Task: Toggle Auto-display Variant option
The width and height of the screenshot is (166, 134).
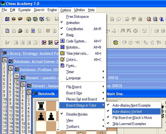Action: [133, 111]
